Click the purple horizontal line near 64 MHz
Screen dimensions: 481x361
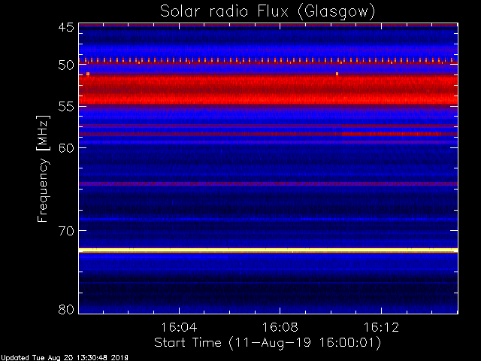pos(268,184)
